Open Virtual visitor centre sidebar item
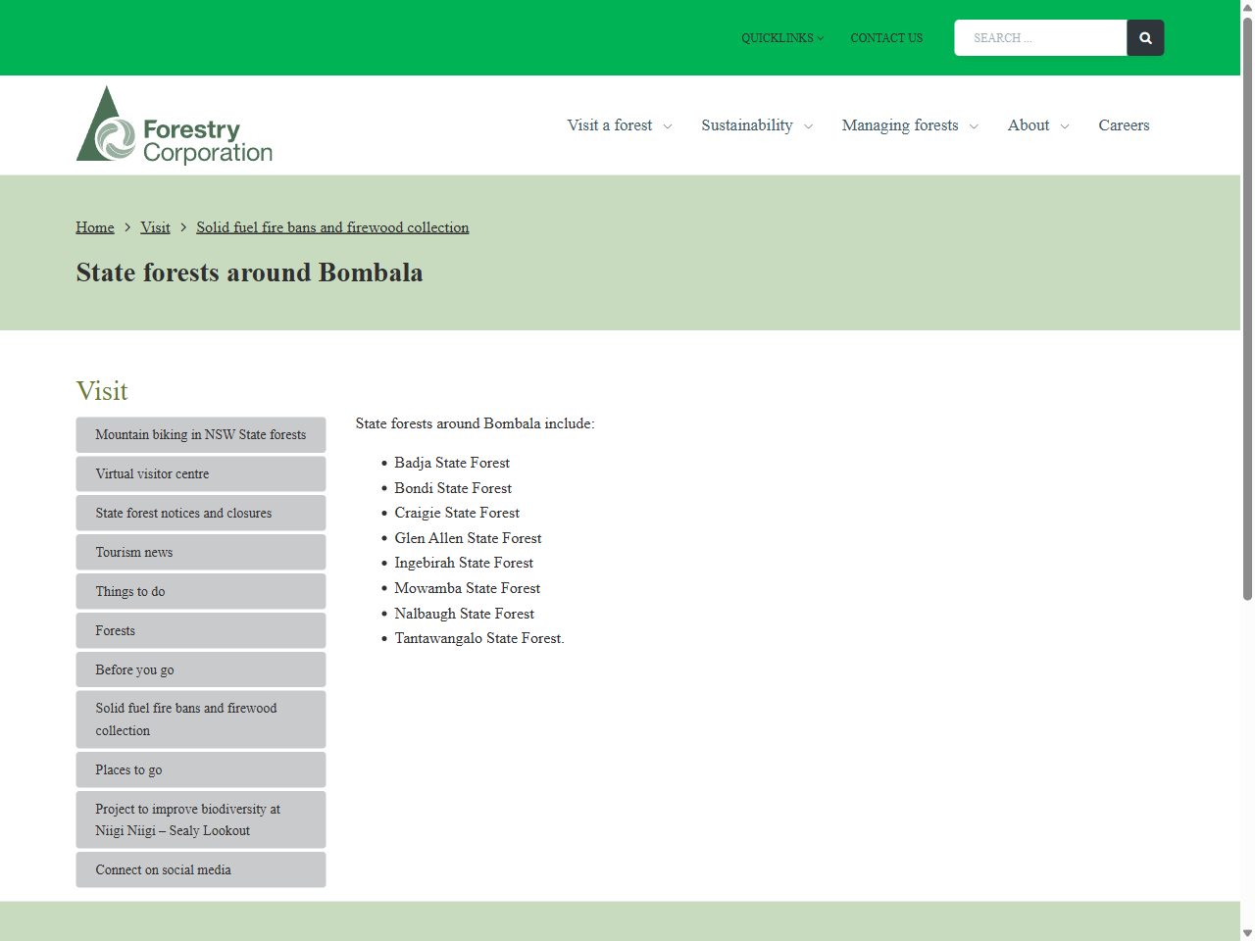 click(x=201, y=474)
